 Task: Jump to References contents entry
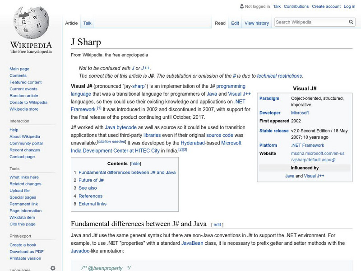coord(91,196)
